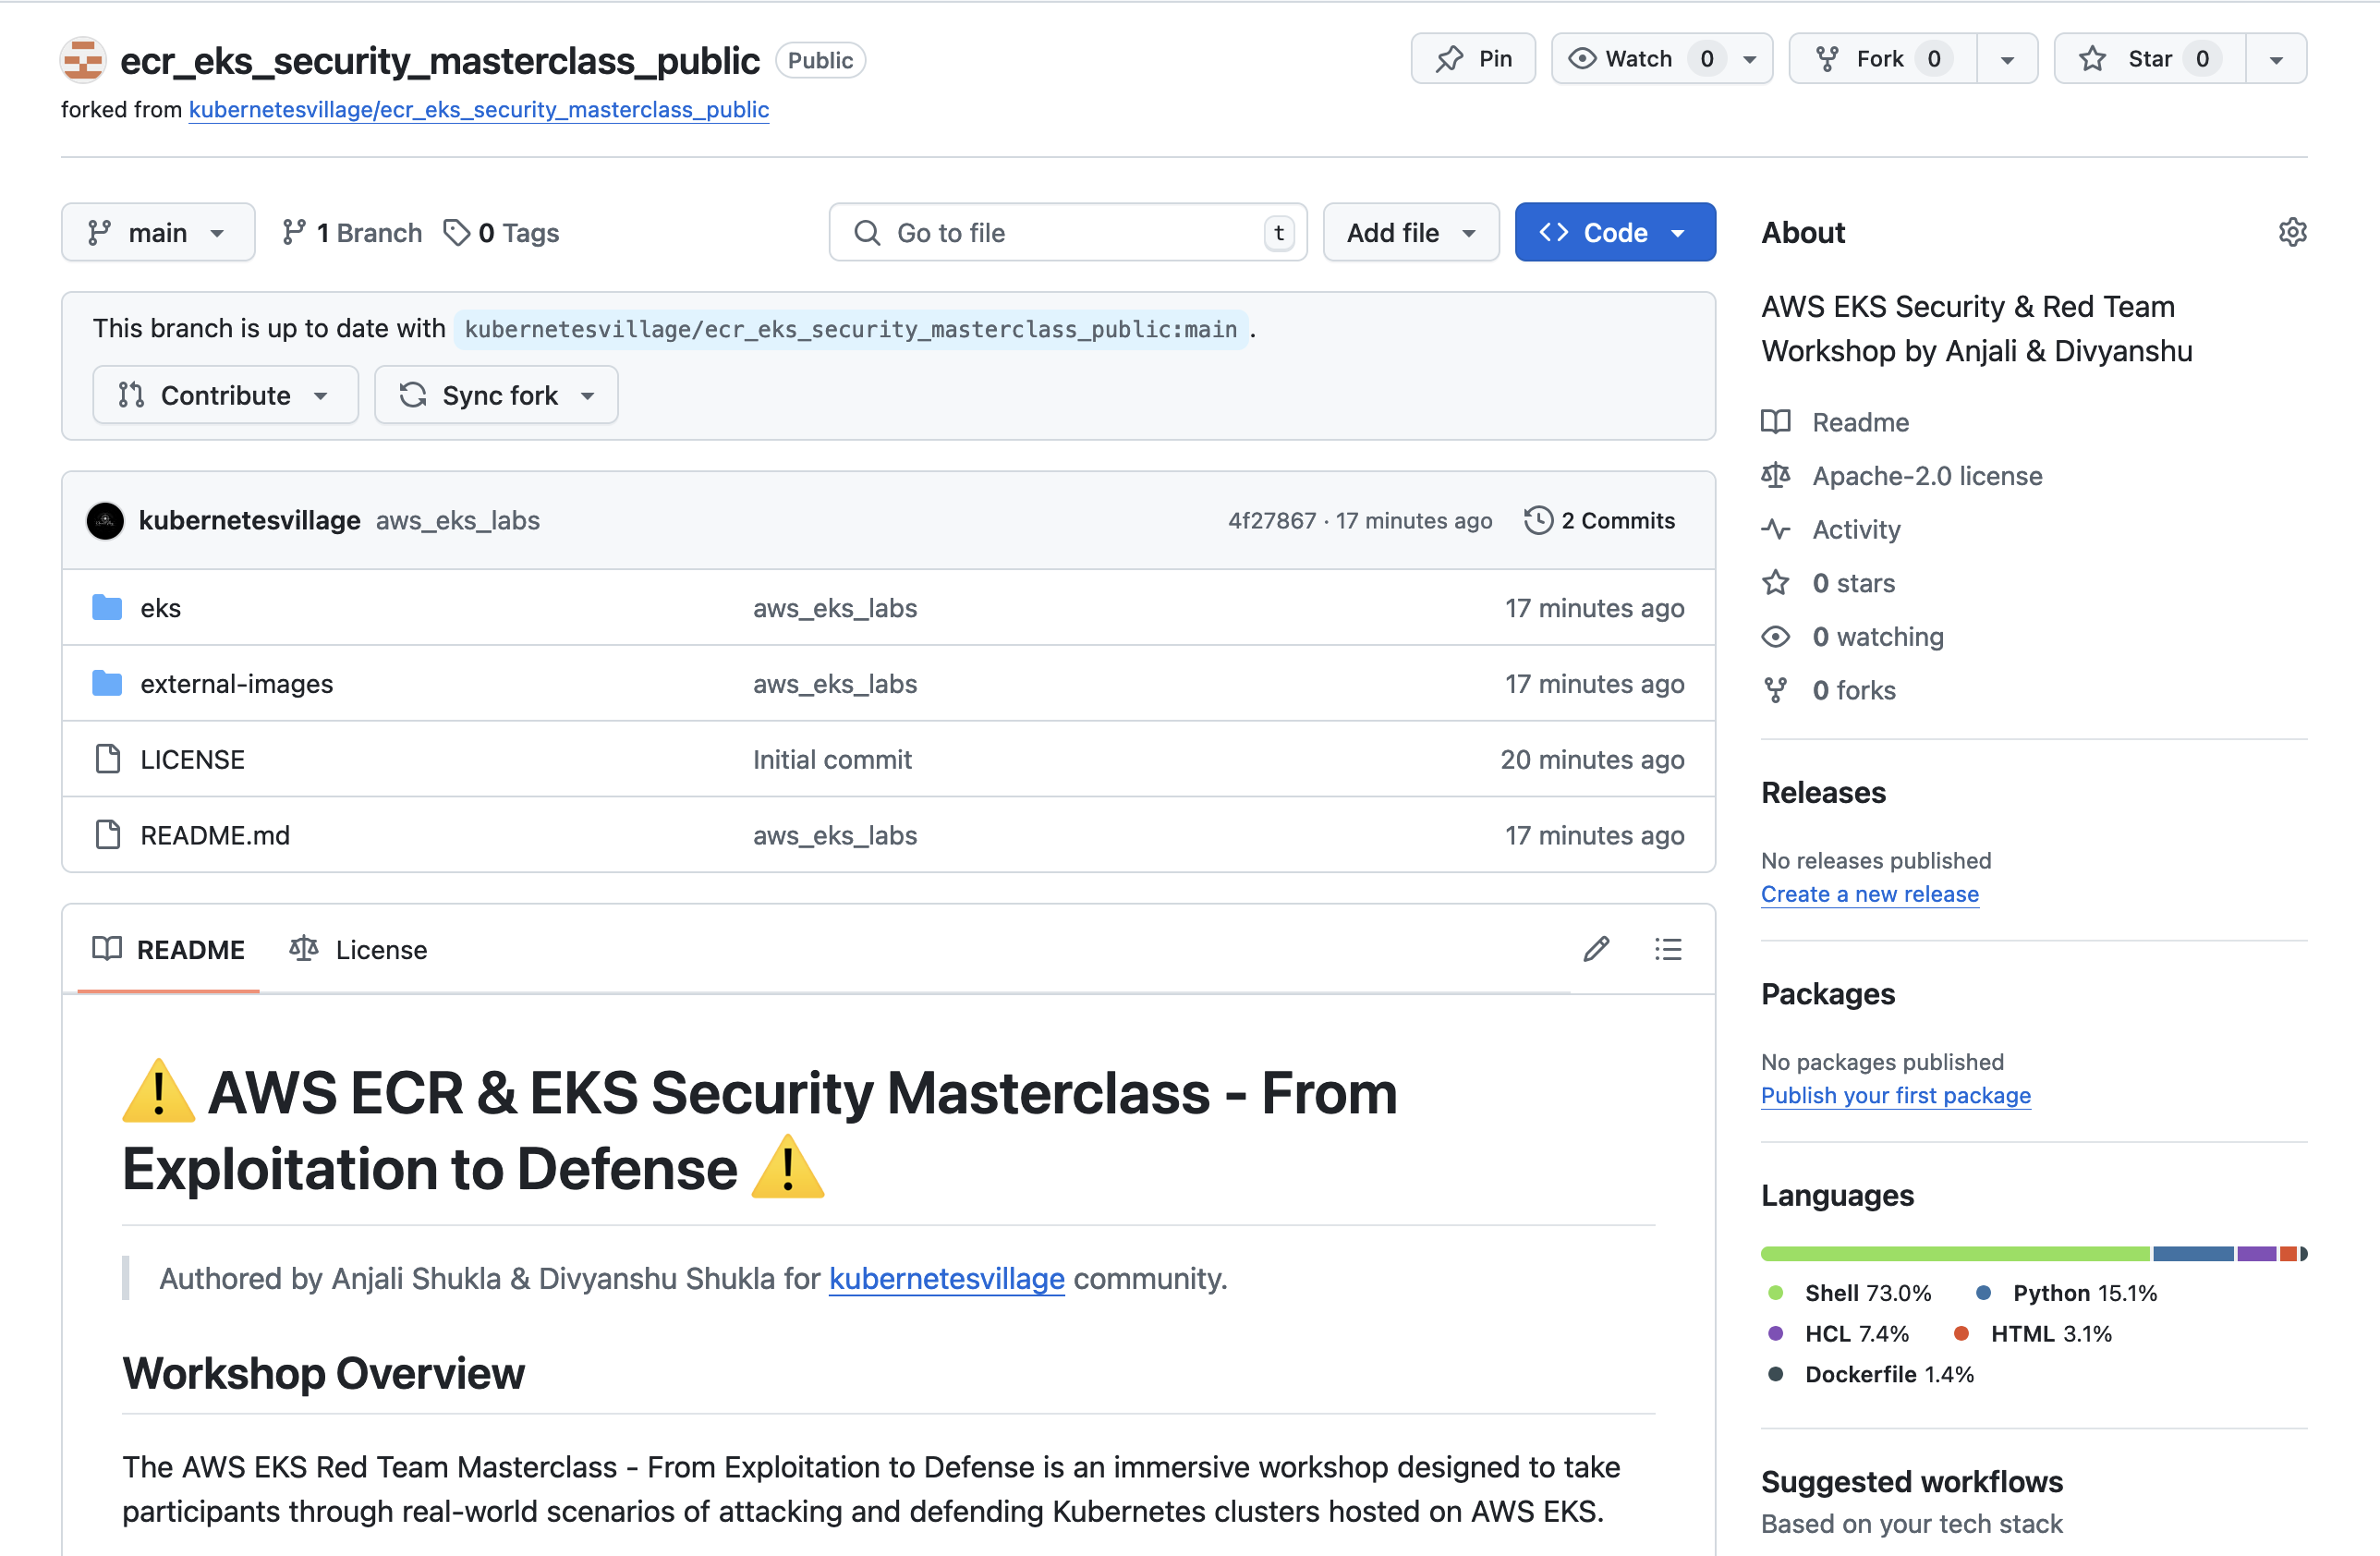Click the eks folder icon
The image size is (2380, 1556).
[107, 608]
